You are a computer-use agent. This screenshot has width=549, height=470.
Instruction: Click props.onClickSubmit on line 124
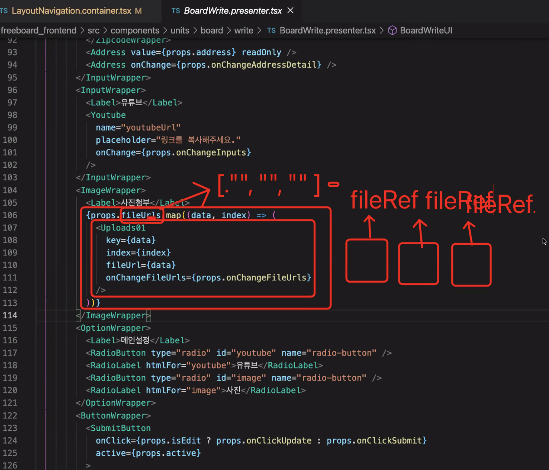[374, 440]
